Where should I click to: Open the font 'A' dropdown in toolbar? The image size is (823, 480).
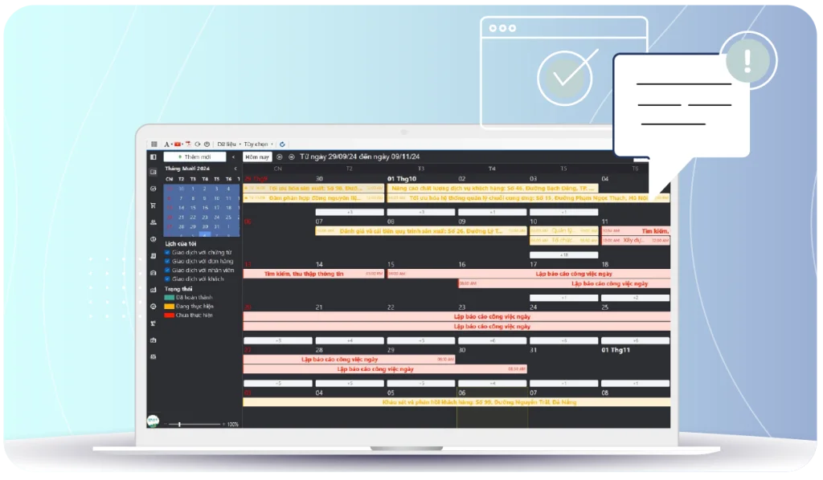click(x=169, y=144)
